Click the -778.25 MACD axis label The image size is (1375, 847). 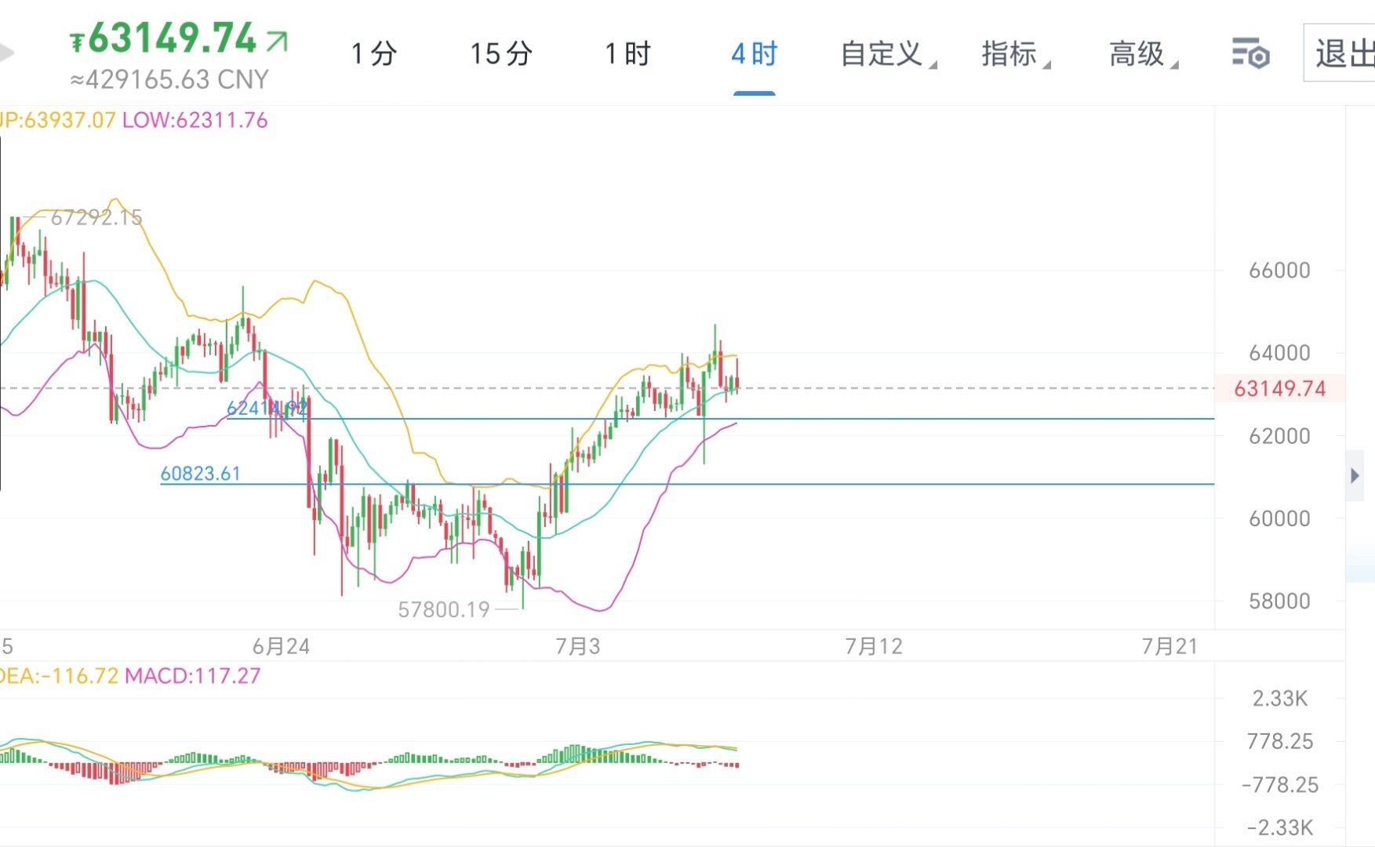pos(1280,784)
